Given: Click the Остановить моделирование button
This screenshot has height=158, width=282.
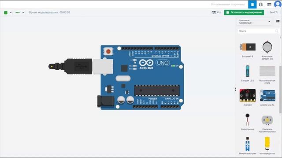Looking at the screenshot, I should point(244,12).
